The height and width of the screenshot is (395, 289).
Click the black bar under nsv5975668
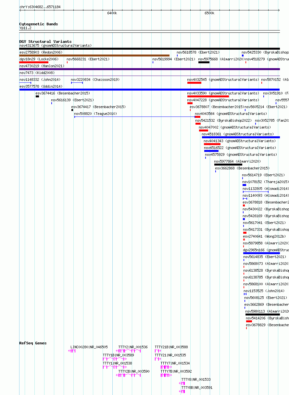tap(204, 62)
